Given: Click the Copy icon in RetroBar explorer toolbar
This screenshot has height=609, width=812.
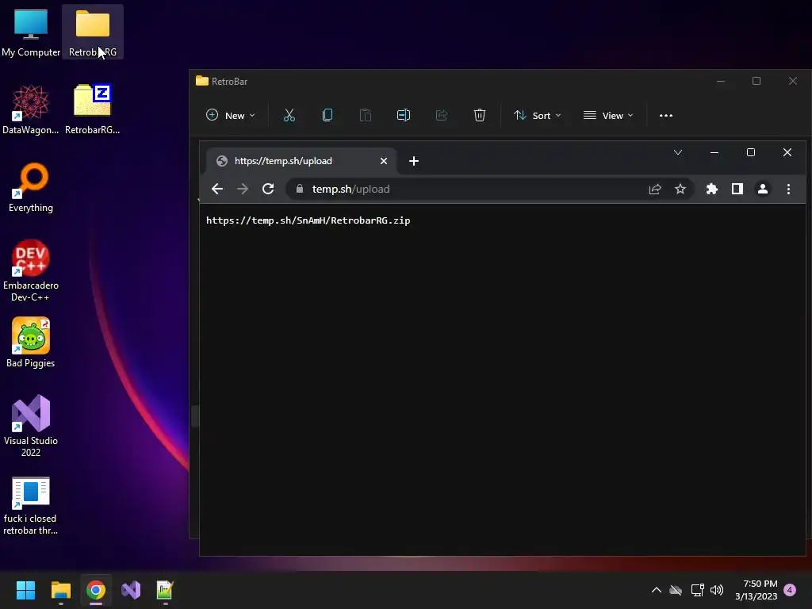Looking at the screenshot, I should click(327, 116).
